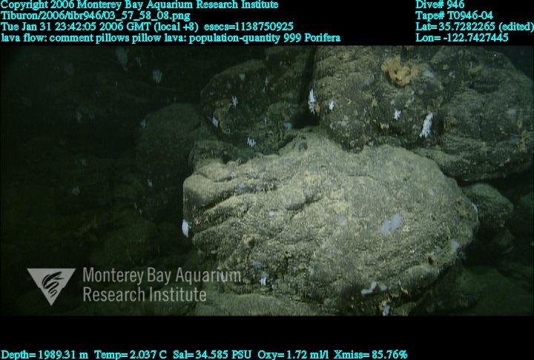The width and height of the screenshot is (534, 360).
Task: Click the MBARI triangular logo watermark
Action: [50, 284]
